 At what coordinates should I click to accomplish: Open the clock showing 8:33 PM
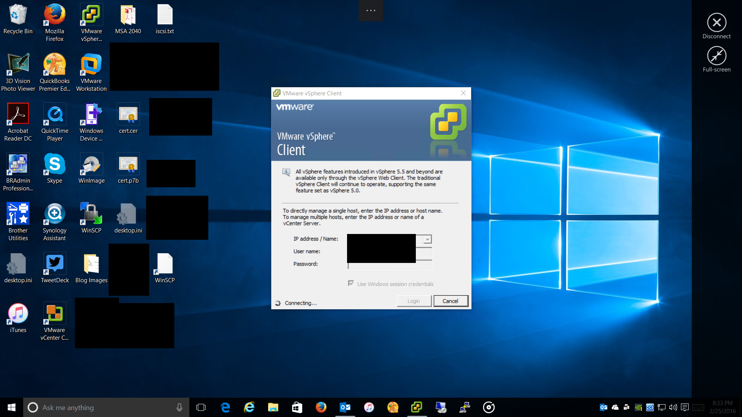click(x=722, y=407)
